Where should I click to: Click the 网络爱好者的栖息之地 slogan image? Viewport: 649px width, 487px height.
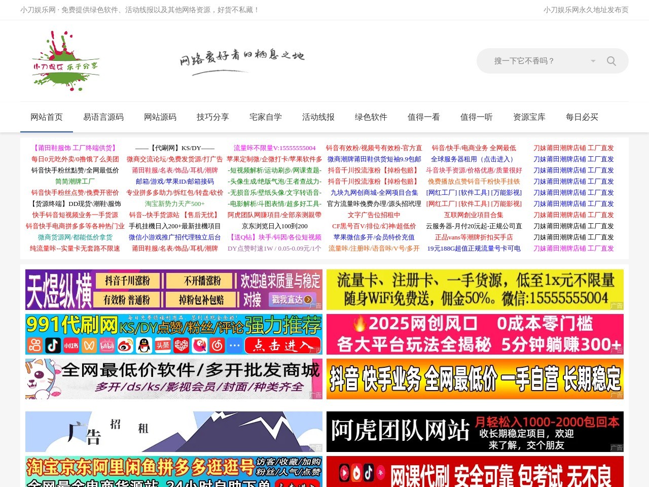[x=242, y=61]
